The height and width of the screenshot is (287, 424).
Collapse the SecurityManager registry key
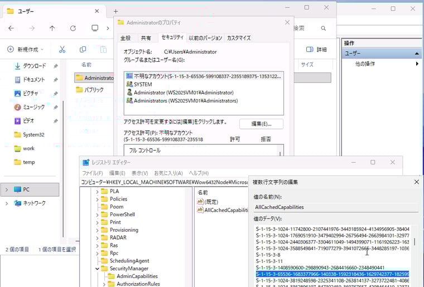(x=97, y=269)
